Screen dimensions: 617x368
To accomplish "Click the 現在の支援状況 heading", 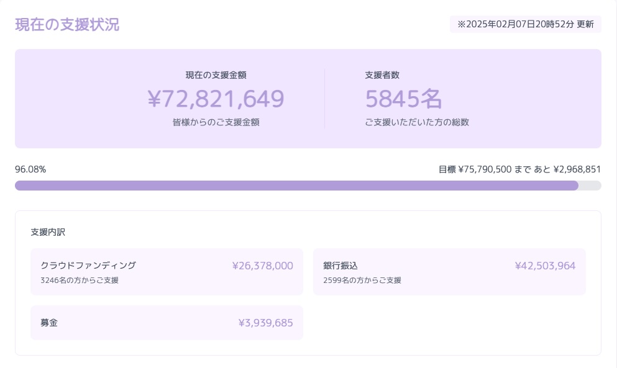I will [67, 24].
